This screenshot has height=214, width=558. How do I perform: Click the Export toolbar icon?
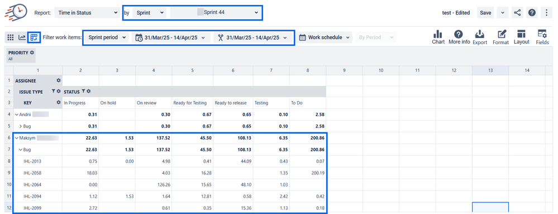pyautogui.click(x=480, y=37)
